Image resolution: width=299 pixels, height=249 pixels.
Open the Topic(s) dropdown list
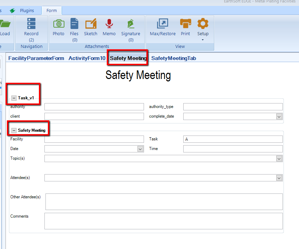(279, 158)
